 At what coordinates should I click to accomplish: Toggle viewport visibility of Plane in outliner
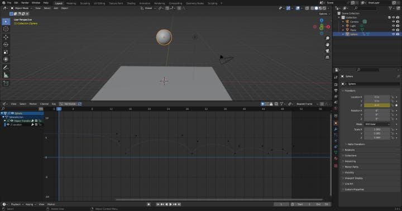pos(394,30)
